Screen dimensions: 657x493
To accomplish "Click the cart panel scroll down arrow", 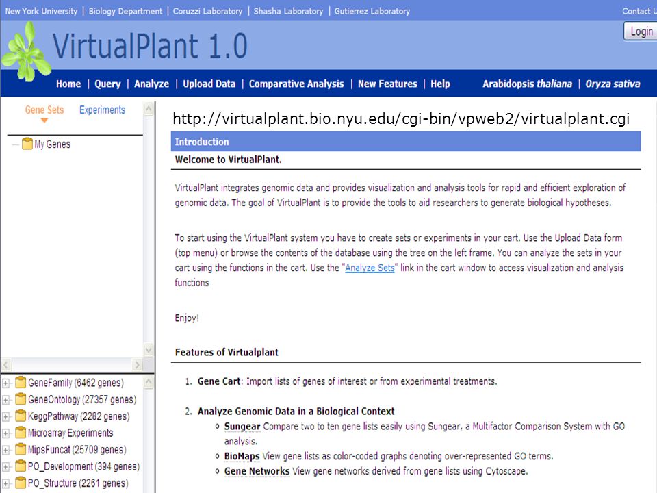I will 149,350.
